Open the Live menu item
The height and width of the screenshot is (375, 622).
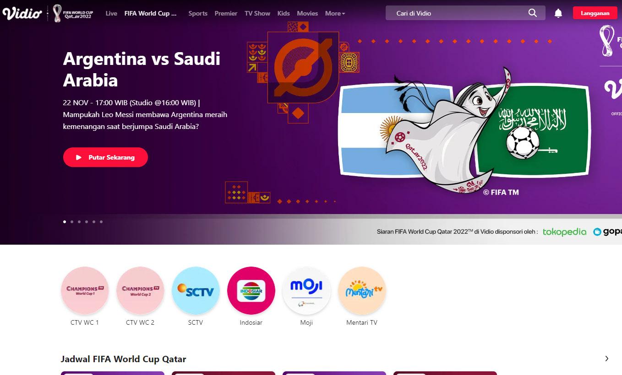point(111,13)
